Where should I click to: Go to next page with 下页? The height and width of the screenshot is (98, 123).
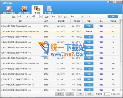point(80,94)
